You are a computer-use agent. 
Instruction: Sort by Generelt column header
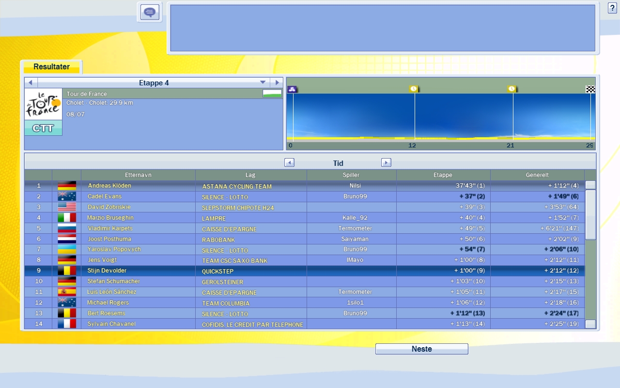pos(537,175)
